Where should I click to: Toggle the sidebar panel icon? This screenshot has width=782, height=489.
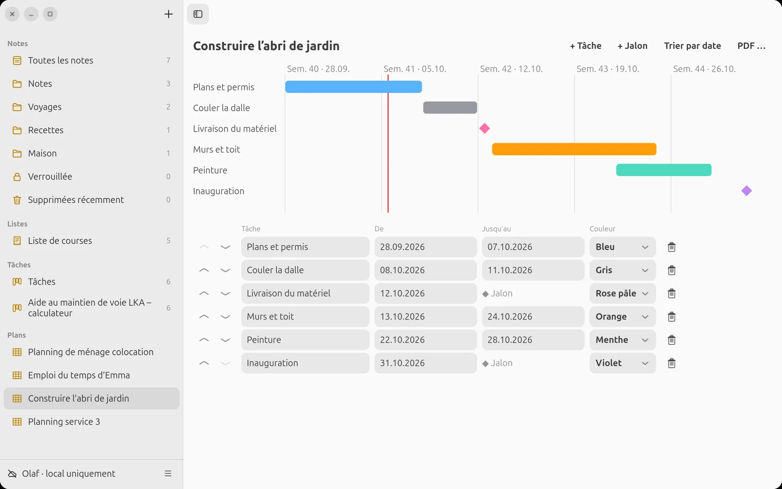198,14
